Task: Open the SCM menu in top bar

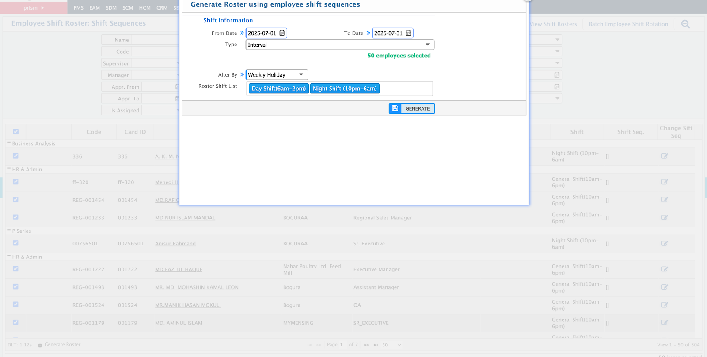Action: [128, 8]
